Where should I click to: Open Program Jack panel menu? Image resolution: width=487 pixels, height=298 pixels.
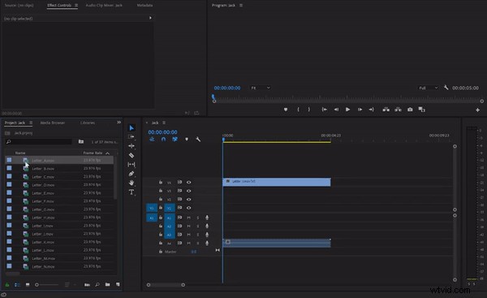[241, 6]
